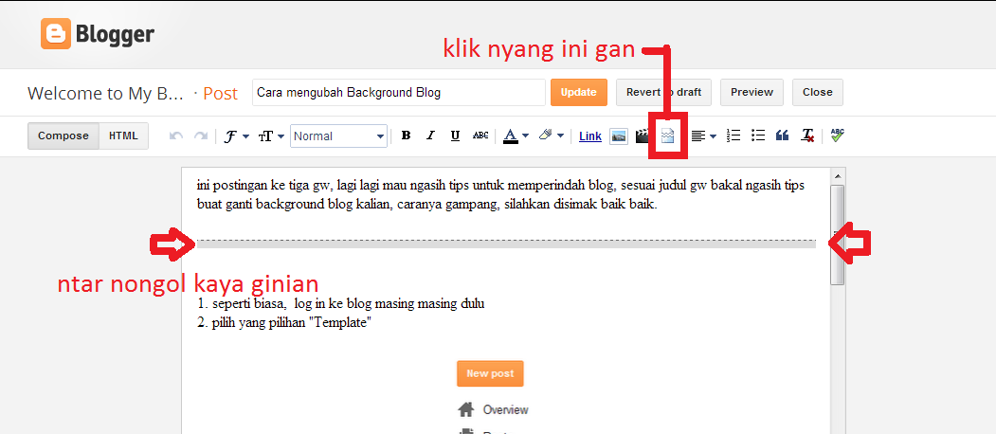Open the text color dropdown arrow
Viewport: 996px width, 434px height.
pyautogui.click(x=526, y=136)
